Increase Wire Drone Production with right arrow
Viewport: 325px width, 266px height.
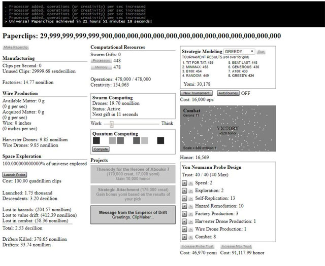pos(191,229)
